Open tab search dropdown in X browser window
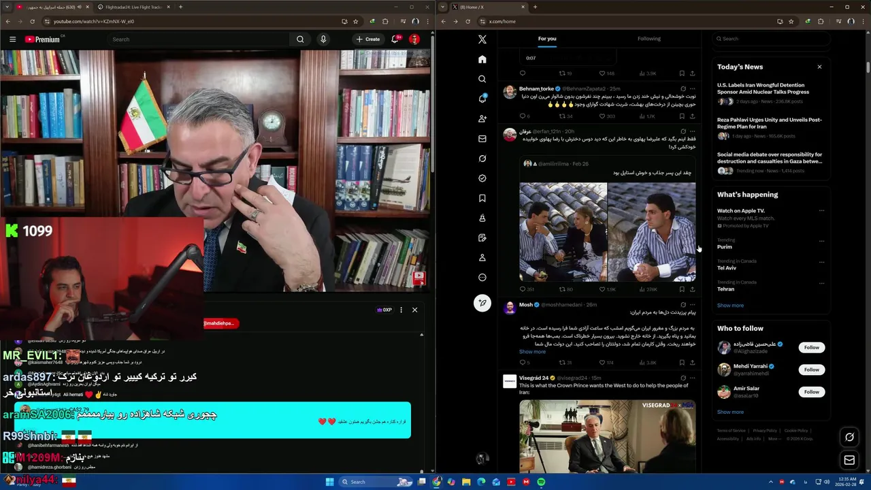 [443, 7]
